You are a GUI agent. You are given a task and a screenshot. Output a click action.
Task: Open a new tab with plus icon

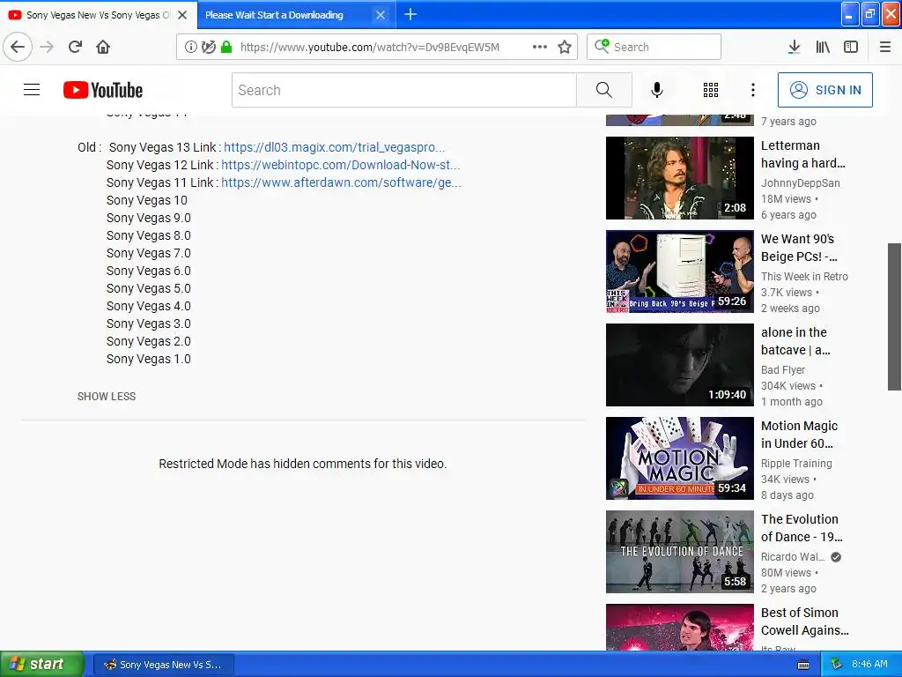tap(410, 14)
